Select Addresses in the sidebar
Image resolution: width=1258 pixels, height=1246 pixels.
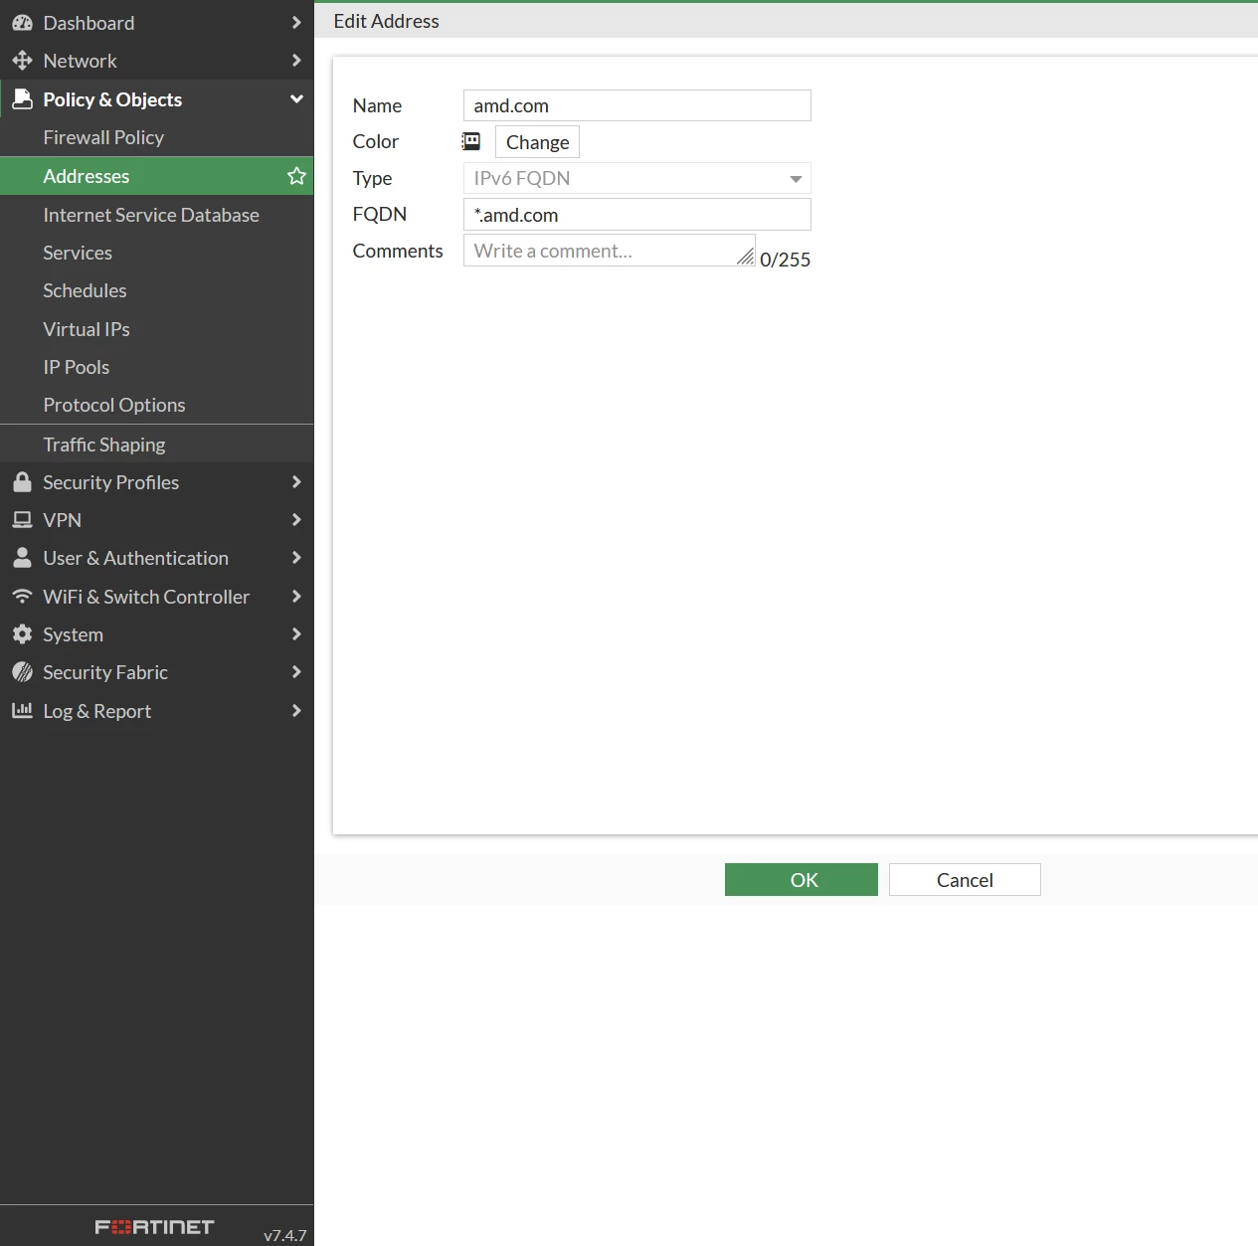(156, 176)
